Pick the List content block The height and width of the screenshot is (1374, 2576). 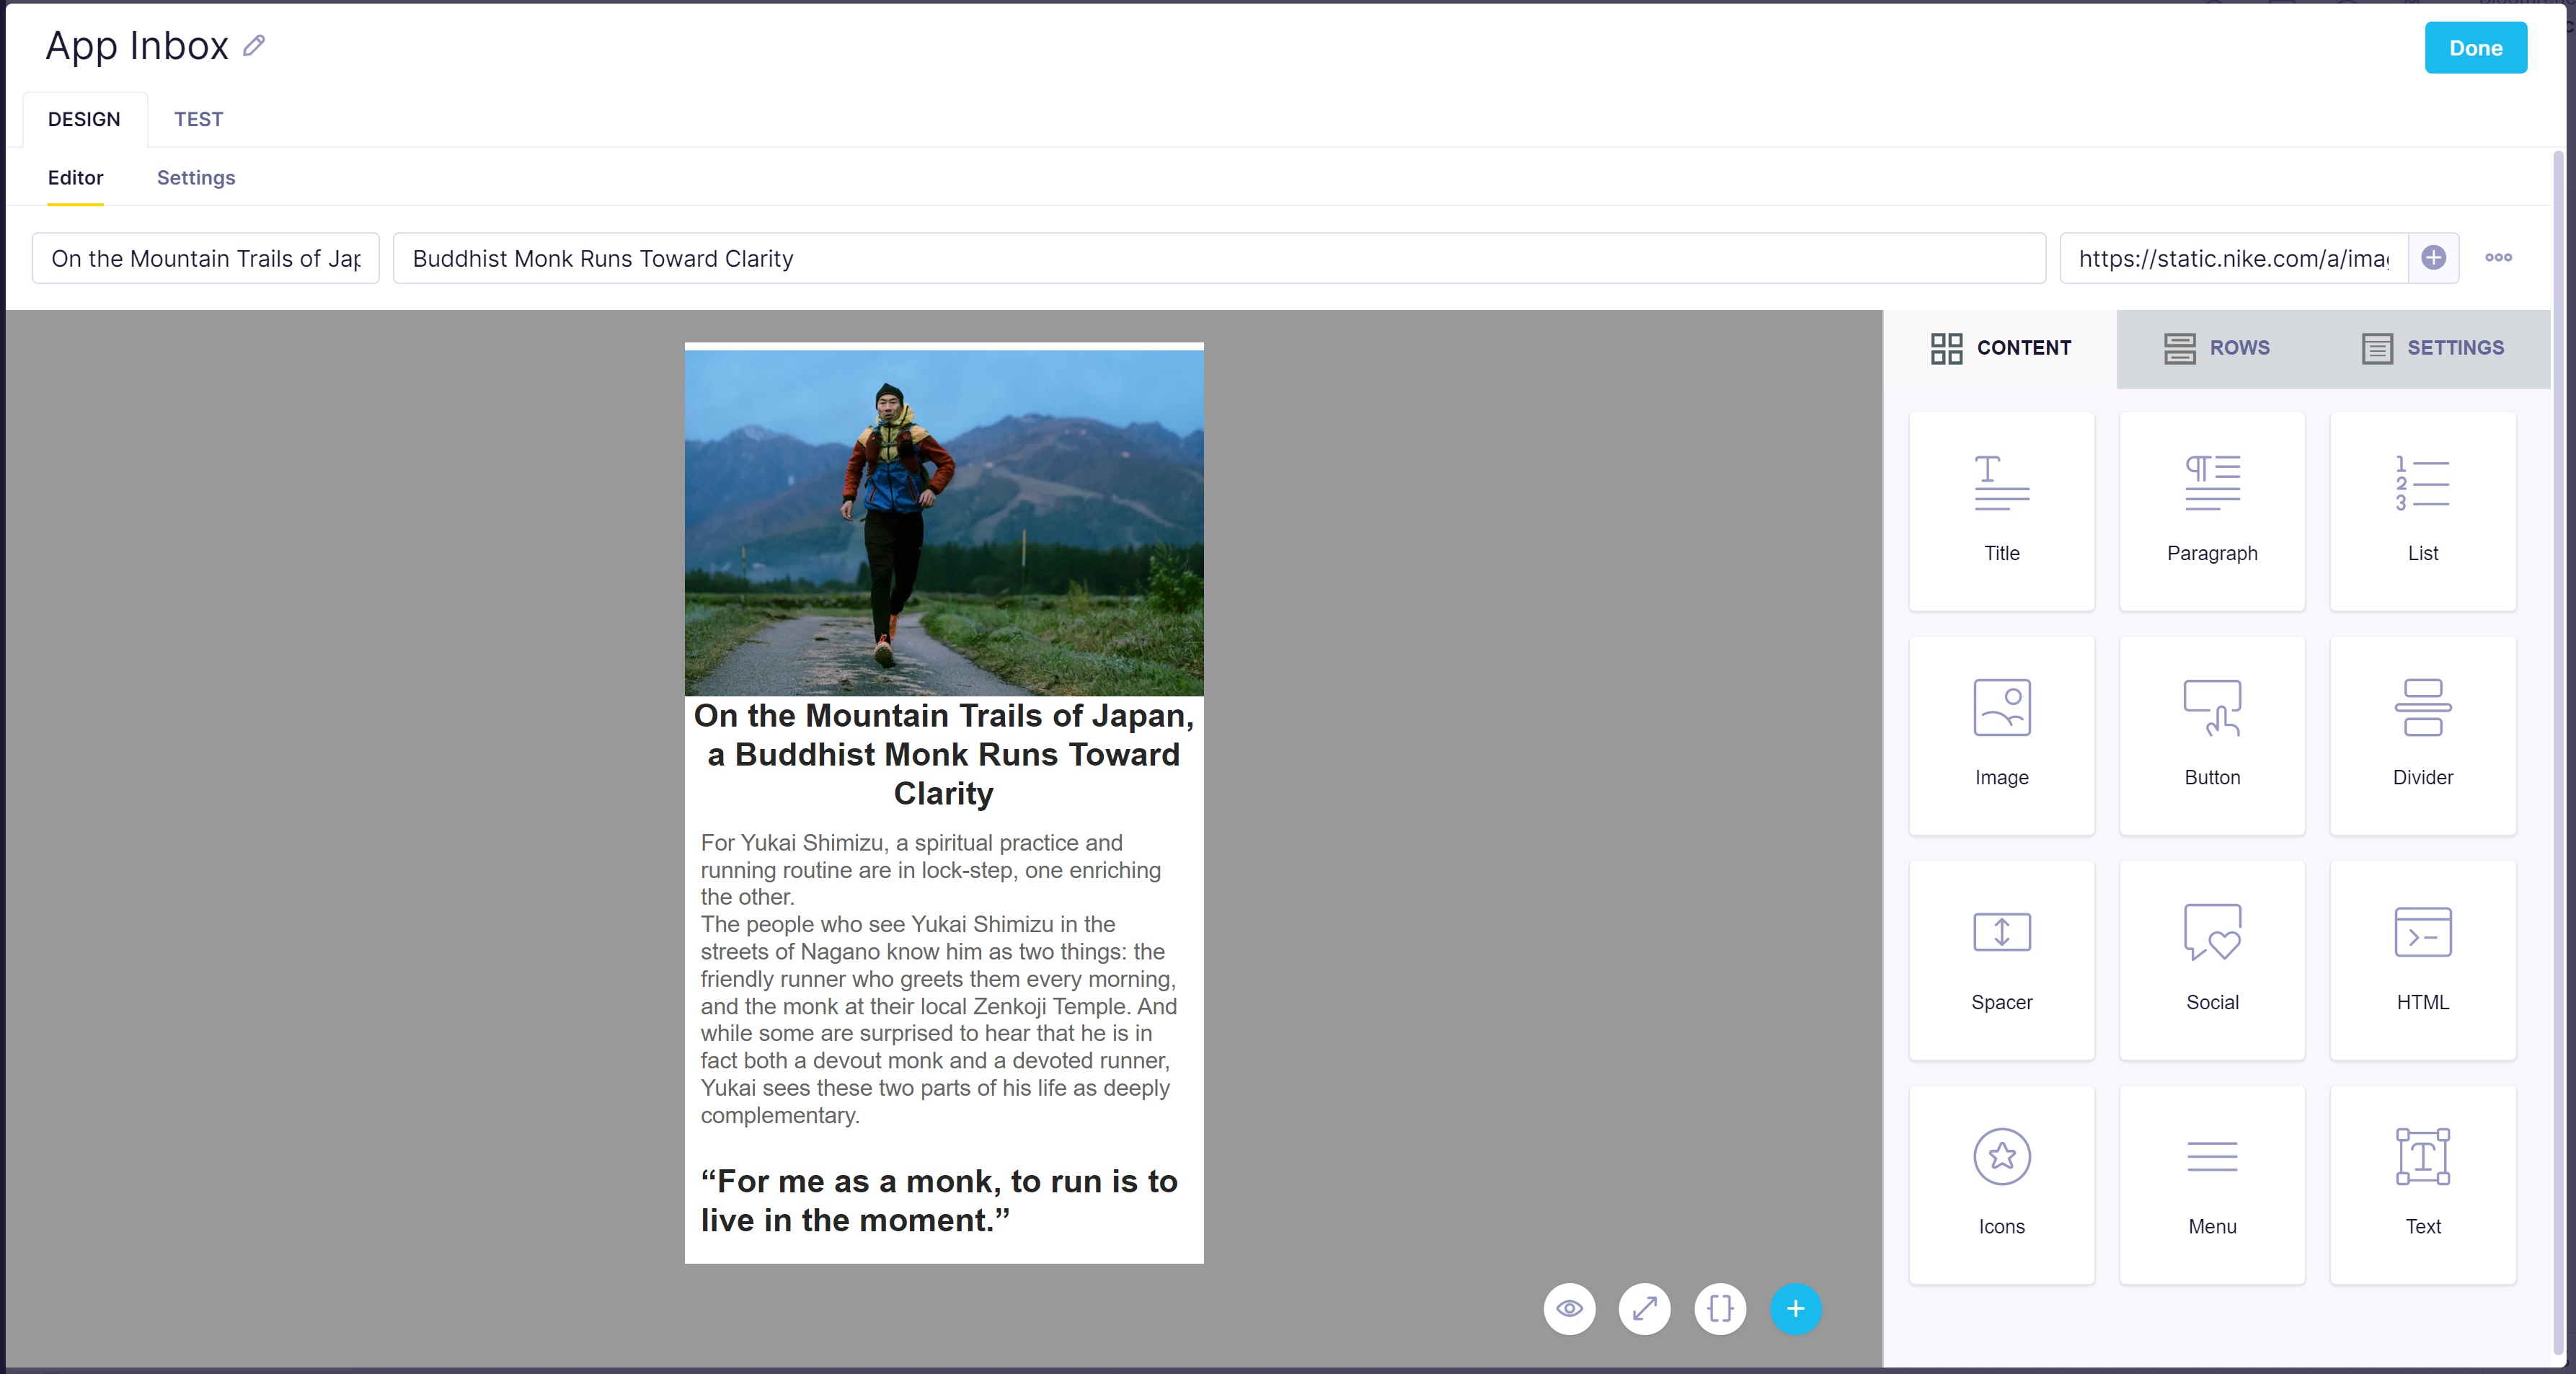pos(2422,511)
